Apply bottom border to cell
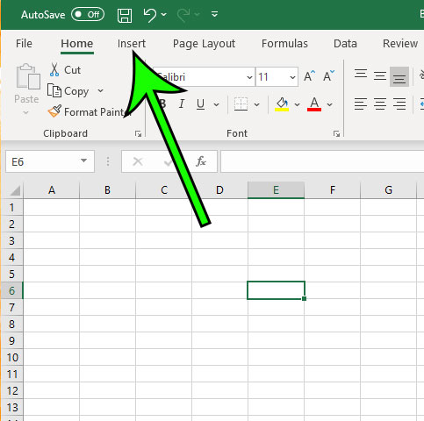The image size is (424, 421). pos(241,104)
